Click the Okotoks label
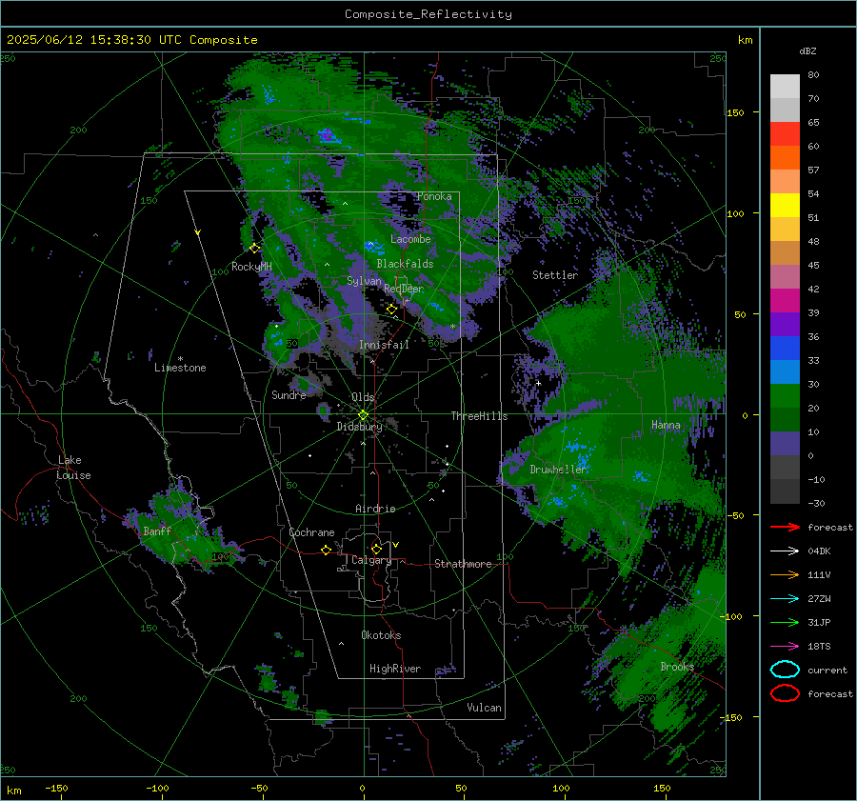Viewport: 857px width, 801px height. [x=381, y=634]
